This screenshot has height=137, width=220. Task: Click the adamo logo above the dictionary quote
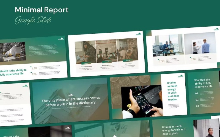(x=71, y=95)
